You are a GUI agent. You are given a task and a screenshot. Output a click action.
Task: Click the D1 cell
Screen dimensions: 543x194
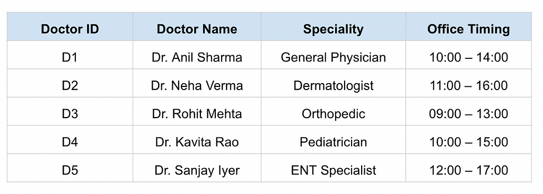70,55
